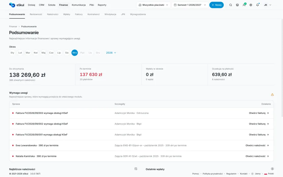Select the Sie month pill
Viewport: 283px width, 177px height.
[67, 53]
